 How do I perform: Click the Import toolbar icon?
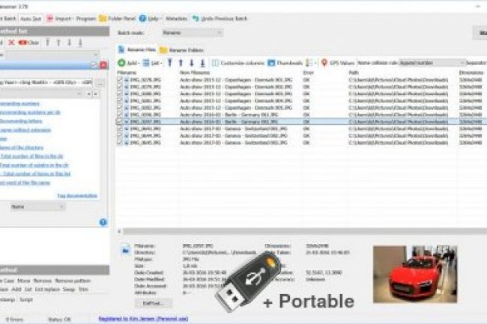(x=49, y=19)
